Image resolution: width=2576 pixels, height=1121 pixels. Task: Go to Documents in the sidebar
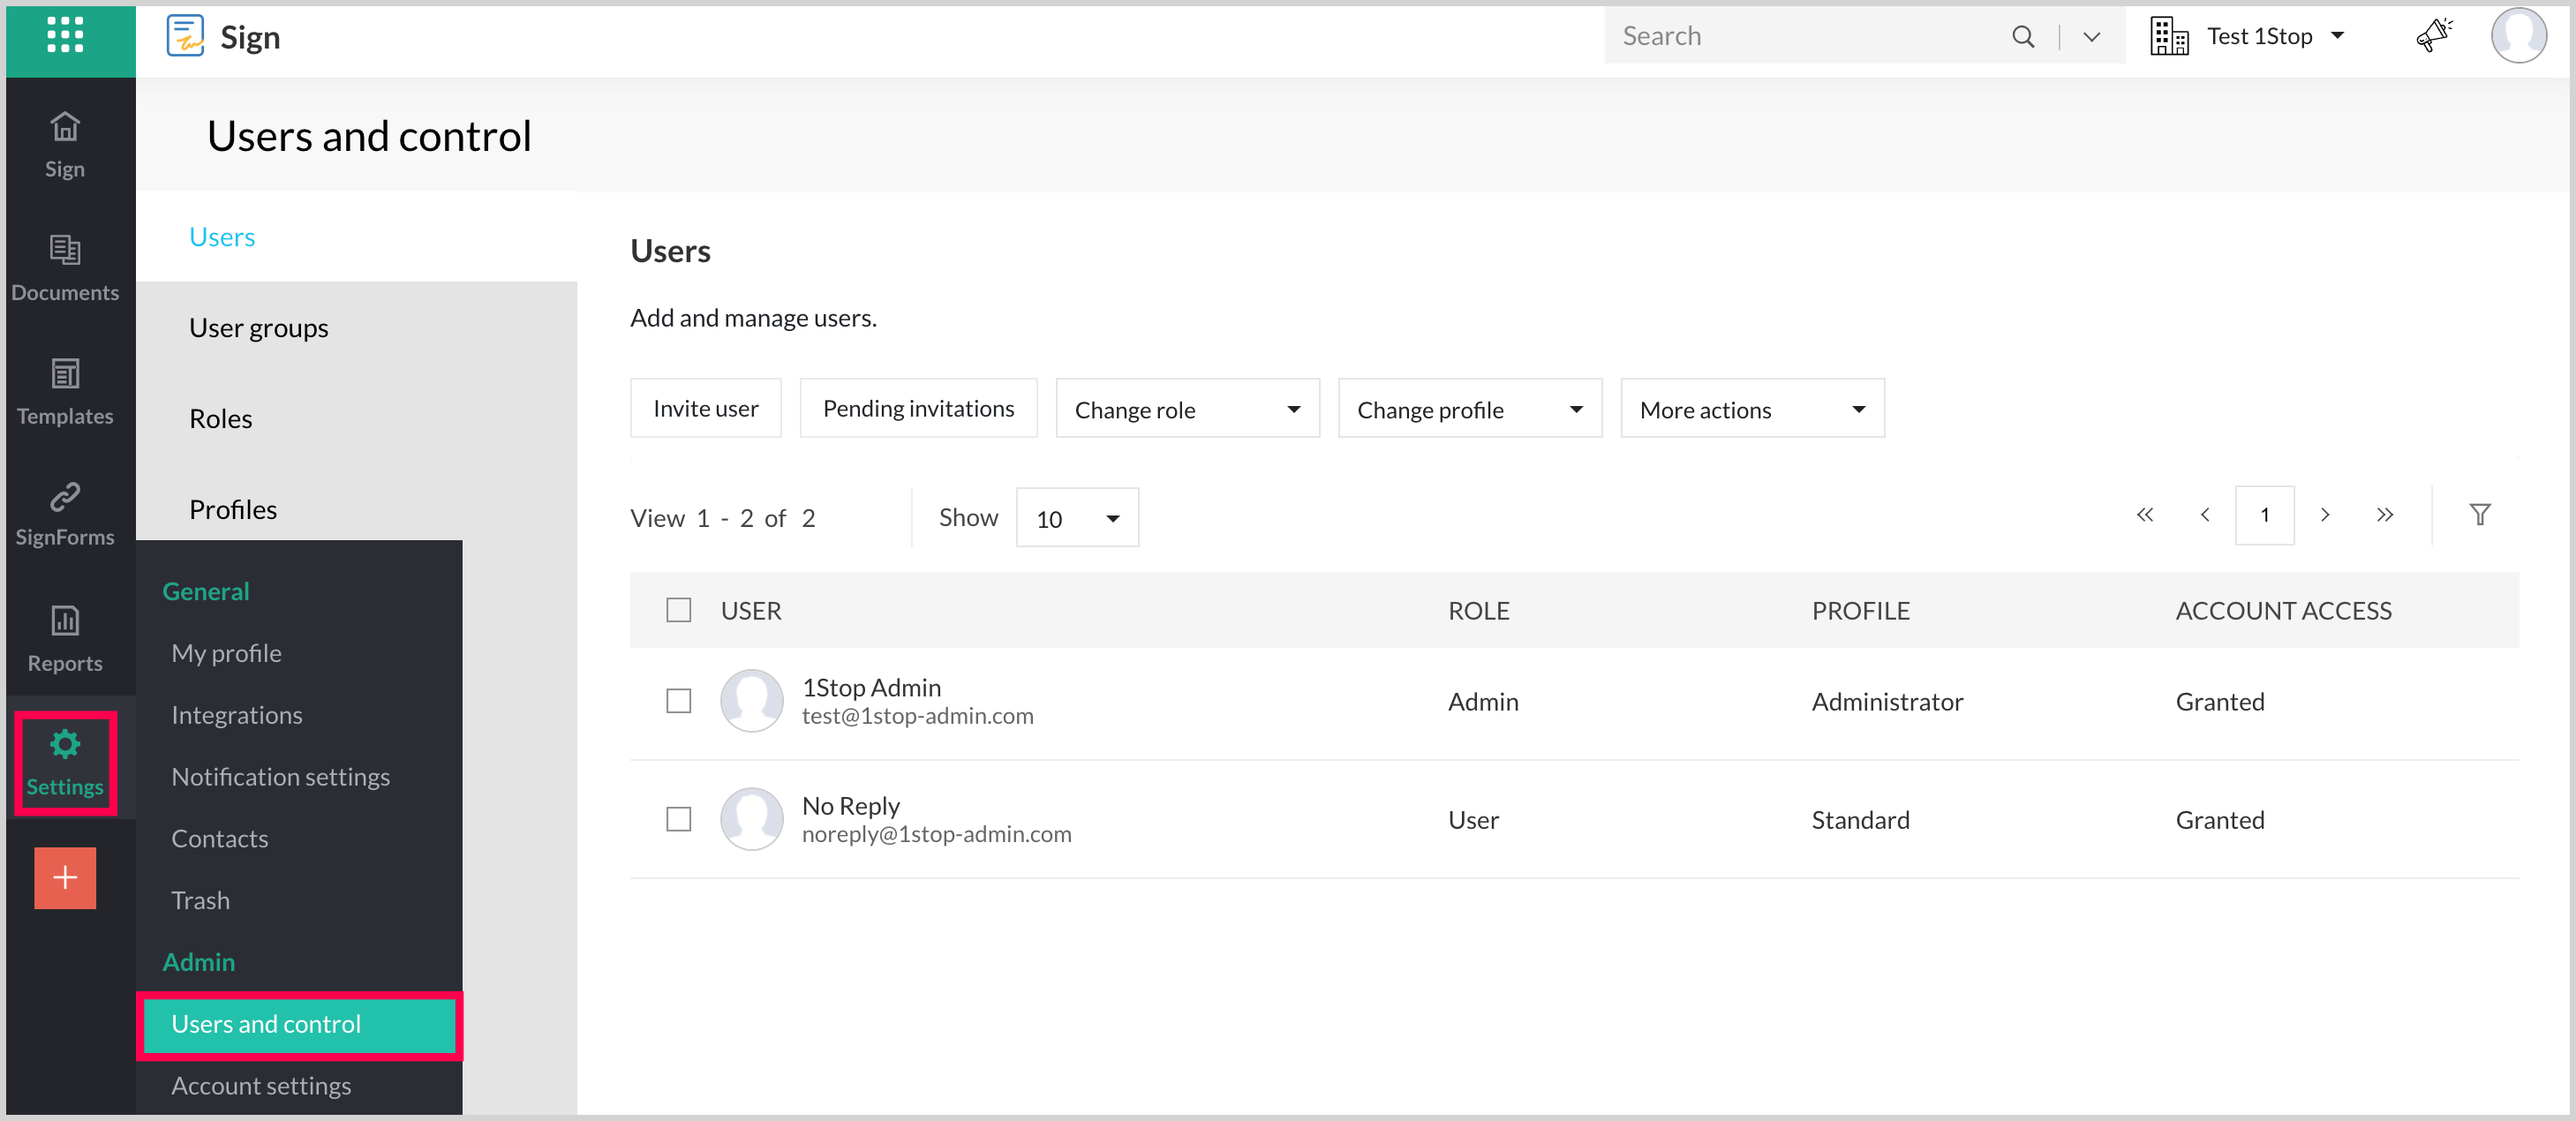pos(65,267)
